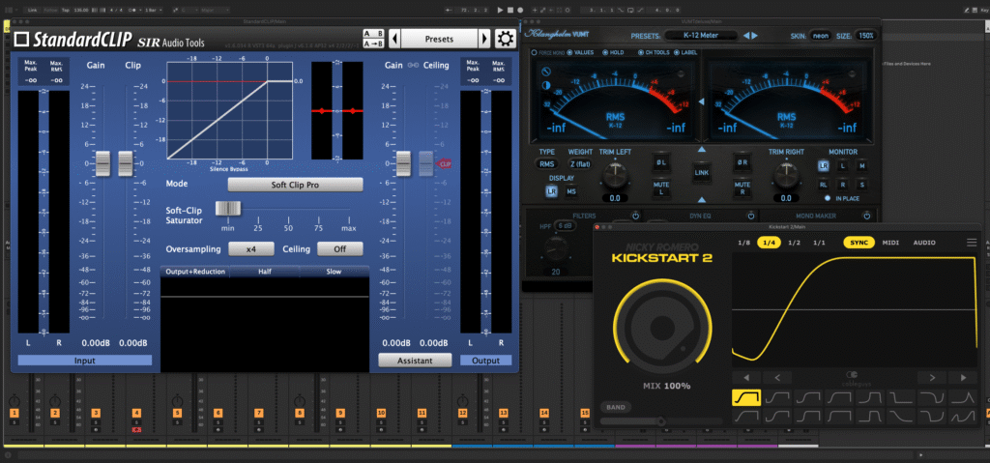This screenshot has height=463, width=990.
Task: Open Ceiling Off selector
Action: (x=339, y=248)
